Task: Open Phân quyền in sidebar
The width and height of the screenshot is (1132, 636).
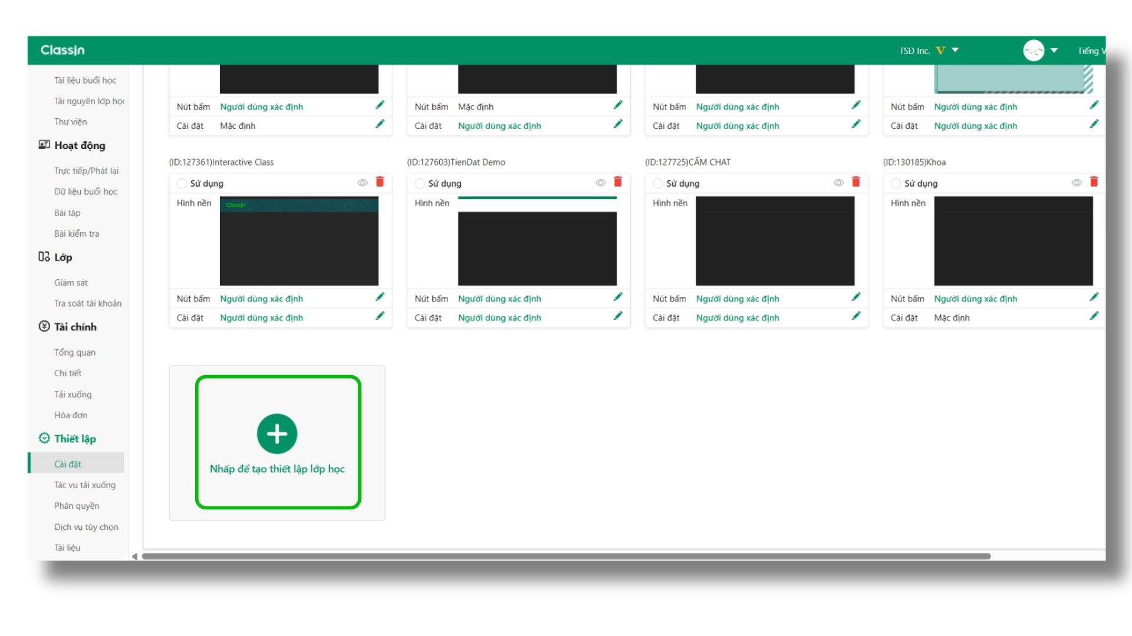Action: (77, 506)
